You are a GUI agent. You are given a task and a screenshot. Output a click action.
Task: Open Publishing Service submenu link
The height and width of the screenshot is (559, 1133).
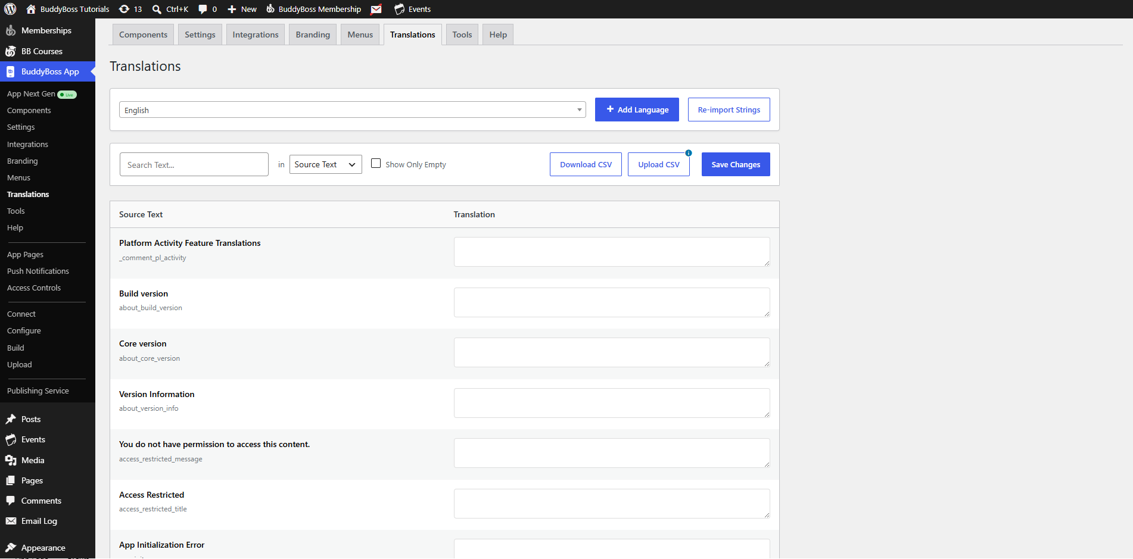point(38,391)
